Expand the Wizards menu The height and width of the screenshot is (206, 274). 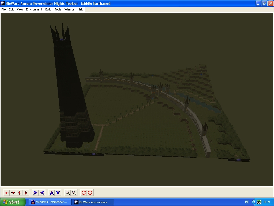69,9
